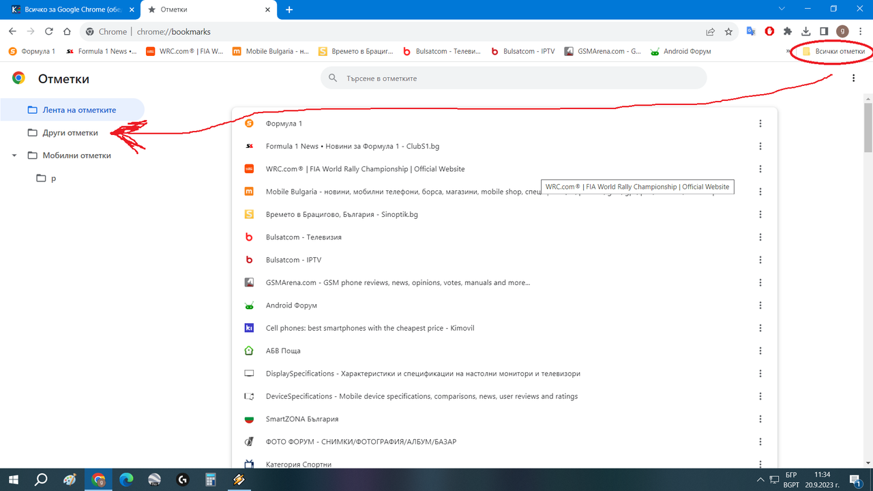The width and height of the screenshot is (873, 491).
Task: Open the tab search dropdown arrow
Action: [780, 10]
